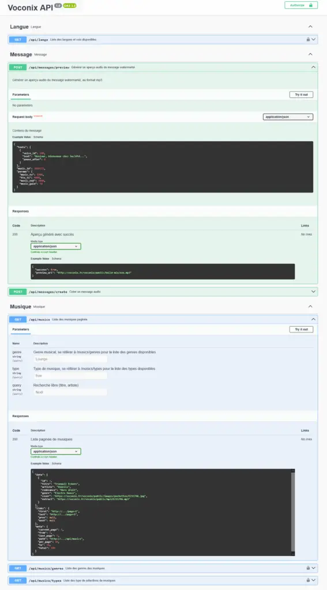Click 'Aperçu généré avec succès' description
Screen dimensions: 327x590
(52, 234)
